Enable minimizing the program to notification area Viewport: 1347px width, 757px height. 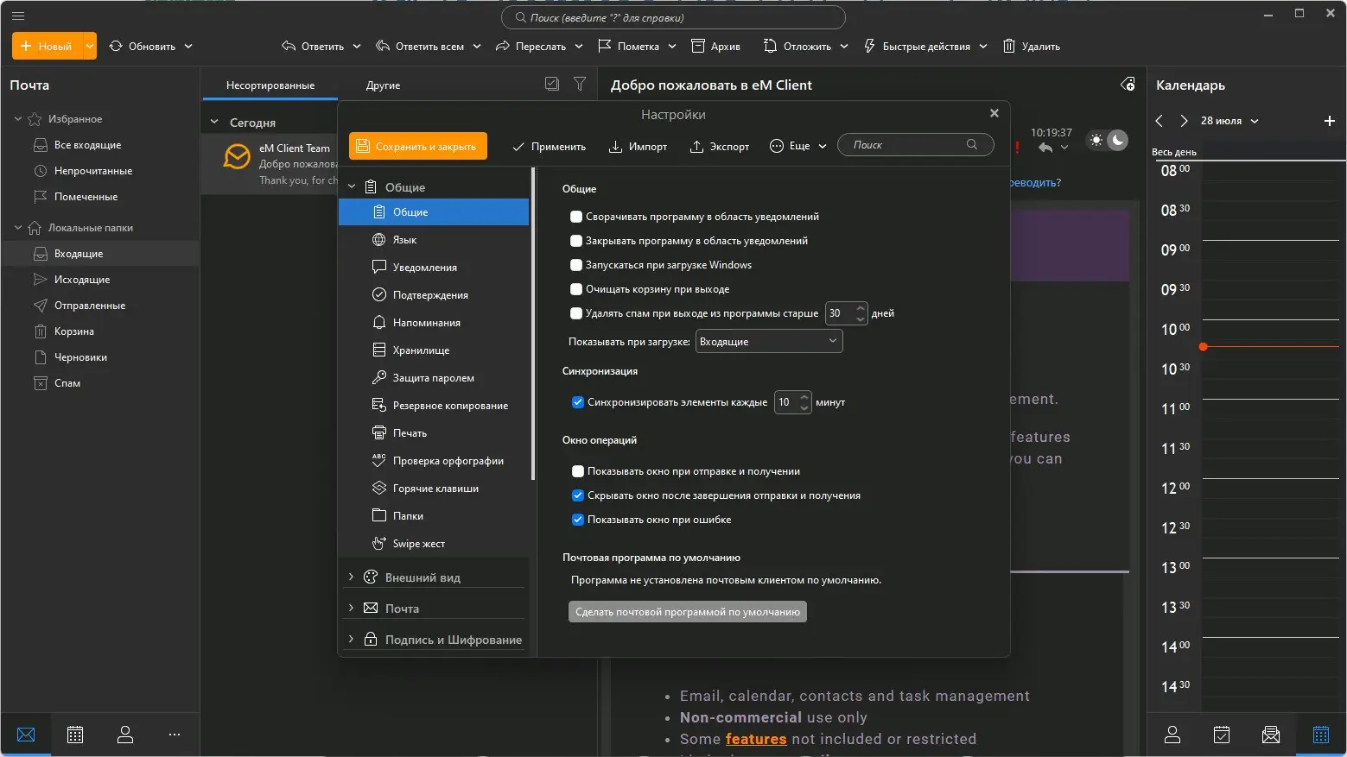click(x=576, y=217)
